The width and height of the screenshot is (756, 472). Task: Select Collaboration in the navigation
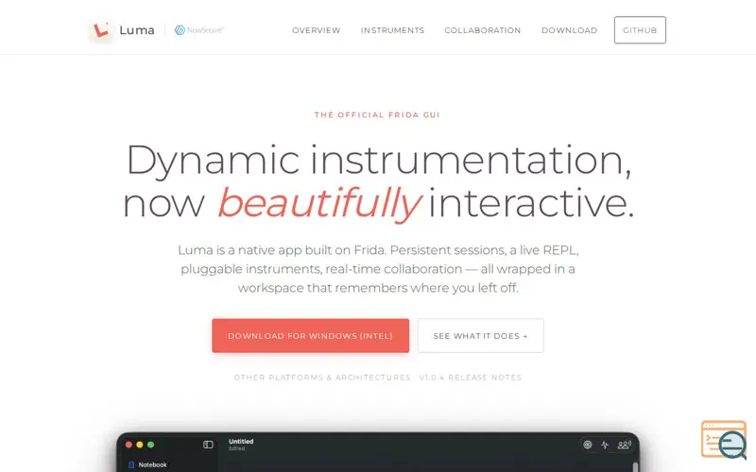coord(483,30)
